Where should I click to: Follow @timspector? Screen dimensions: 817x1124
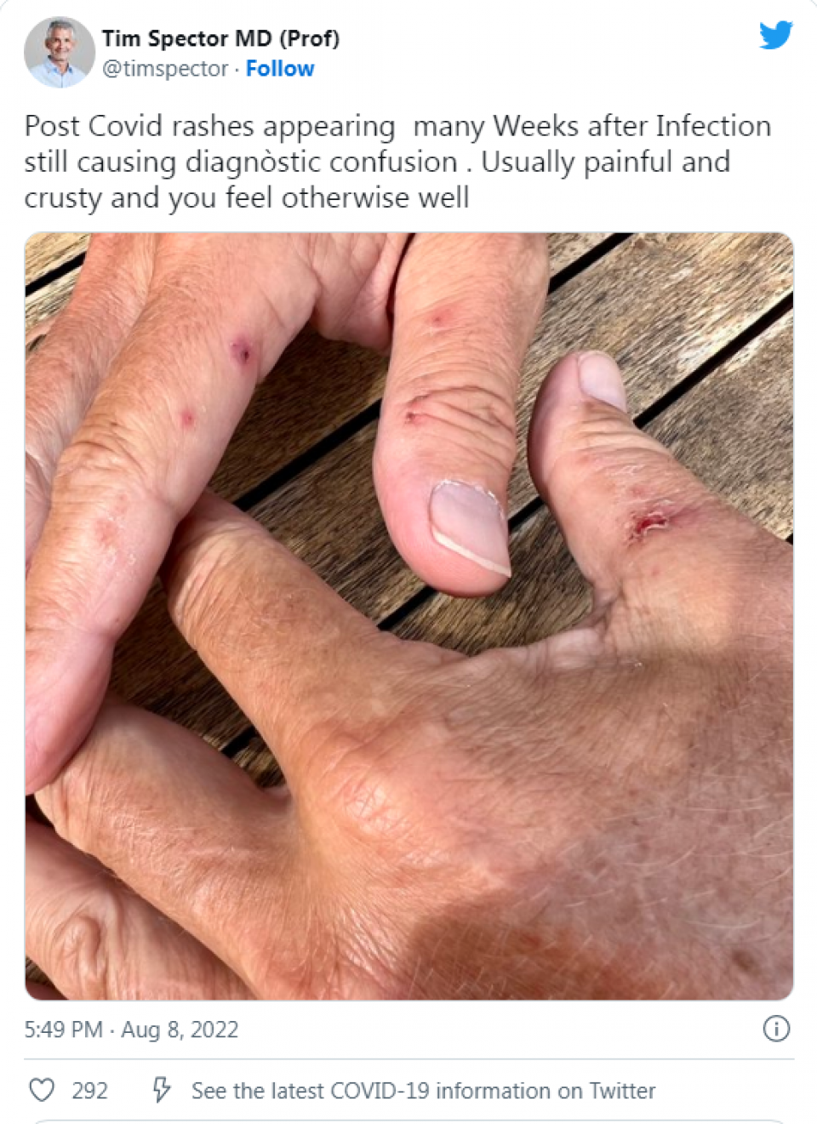[280, 69]
